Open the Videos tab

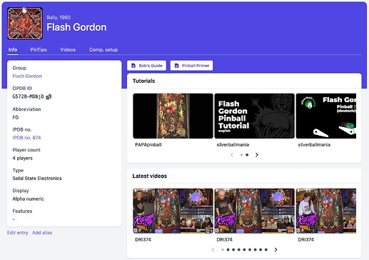(68, 49)
